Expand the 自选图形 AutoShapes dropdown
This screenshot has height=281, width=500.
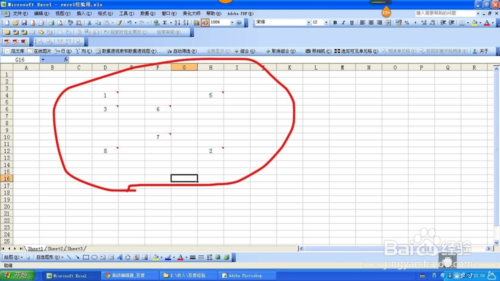point(49,257)
